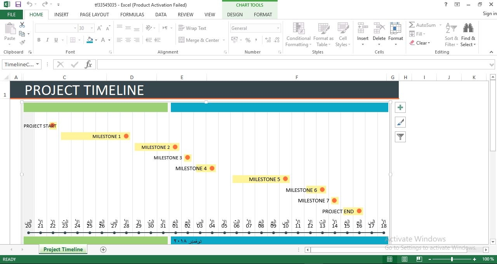Image resolution: width=497 pixels, height=264 pixels.
Task: Add a new sheet with the plus button
Action: pyautogui.click(x=103, y=249)
